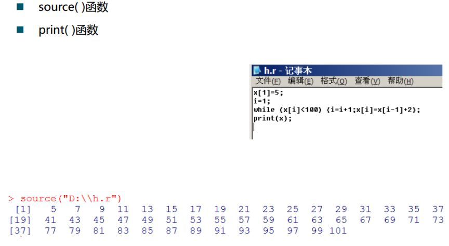The height and width of the screenshot is (246, 449).
Task: Click the value 37 in first output row
Action: point(438,209)
